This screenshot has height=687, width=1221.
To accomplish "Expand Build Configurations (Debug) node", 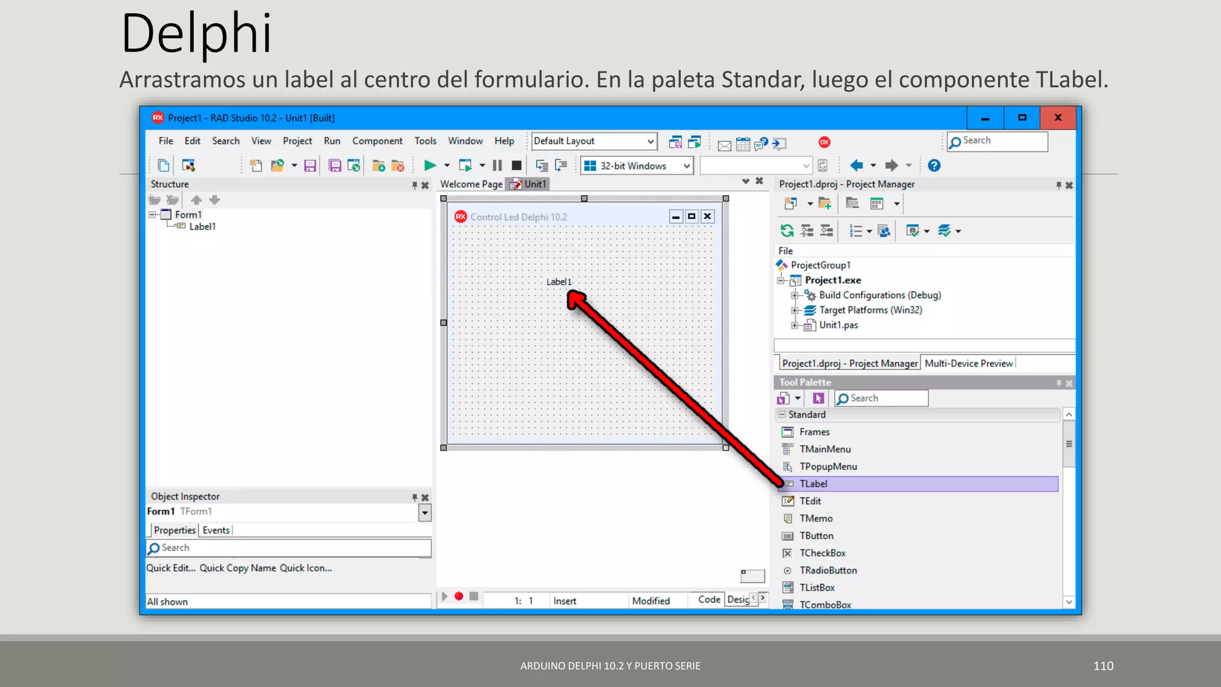I will click(794, 295).
